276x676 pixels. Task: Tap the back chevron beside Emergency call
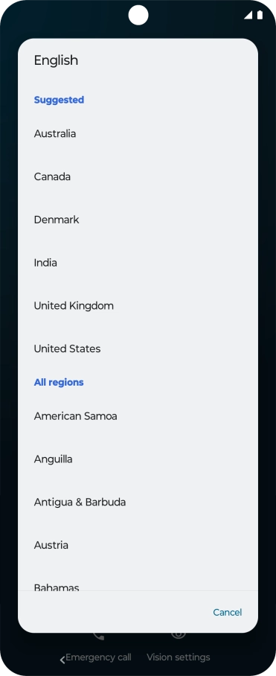[62, 659]
